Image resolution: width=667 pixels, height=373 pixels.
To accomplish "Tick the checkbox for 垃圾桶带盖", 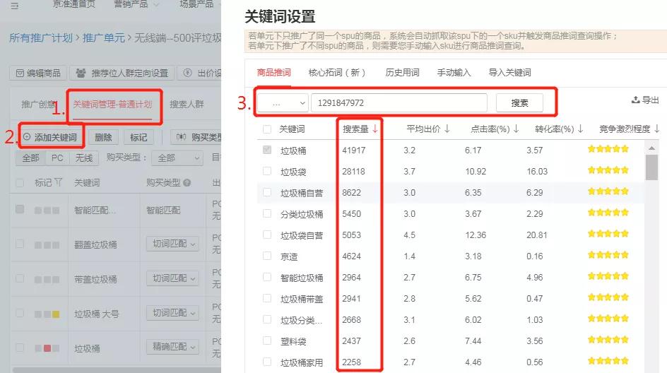I will (x=267, y=298).
